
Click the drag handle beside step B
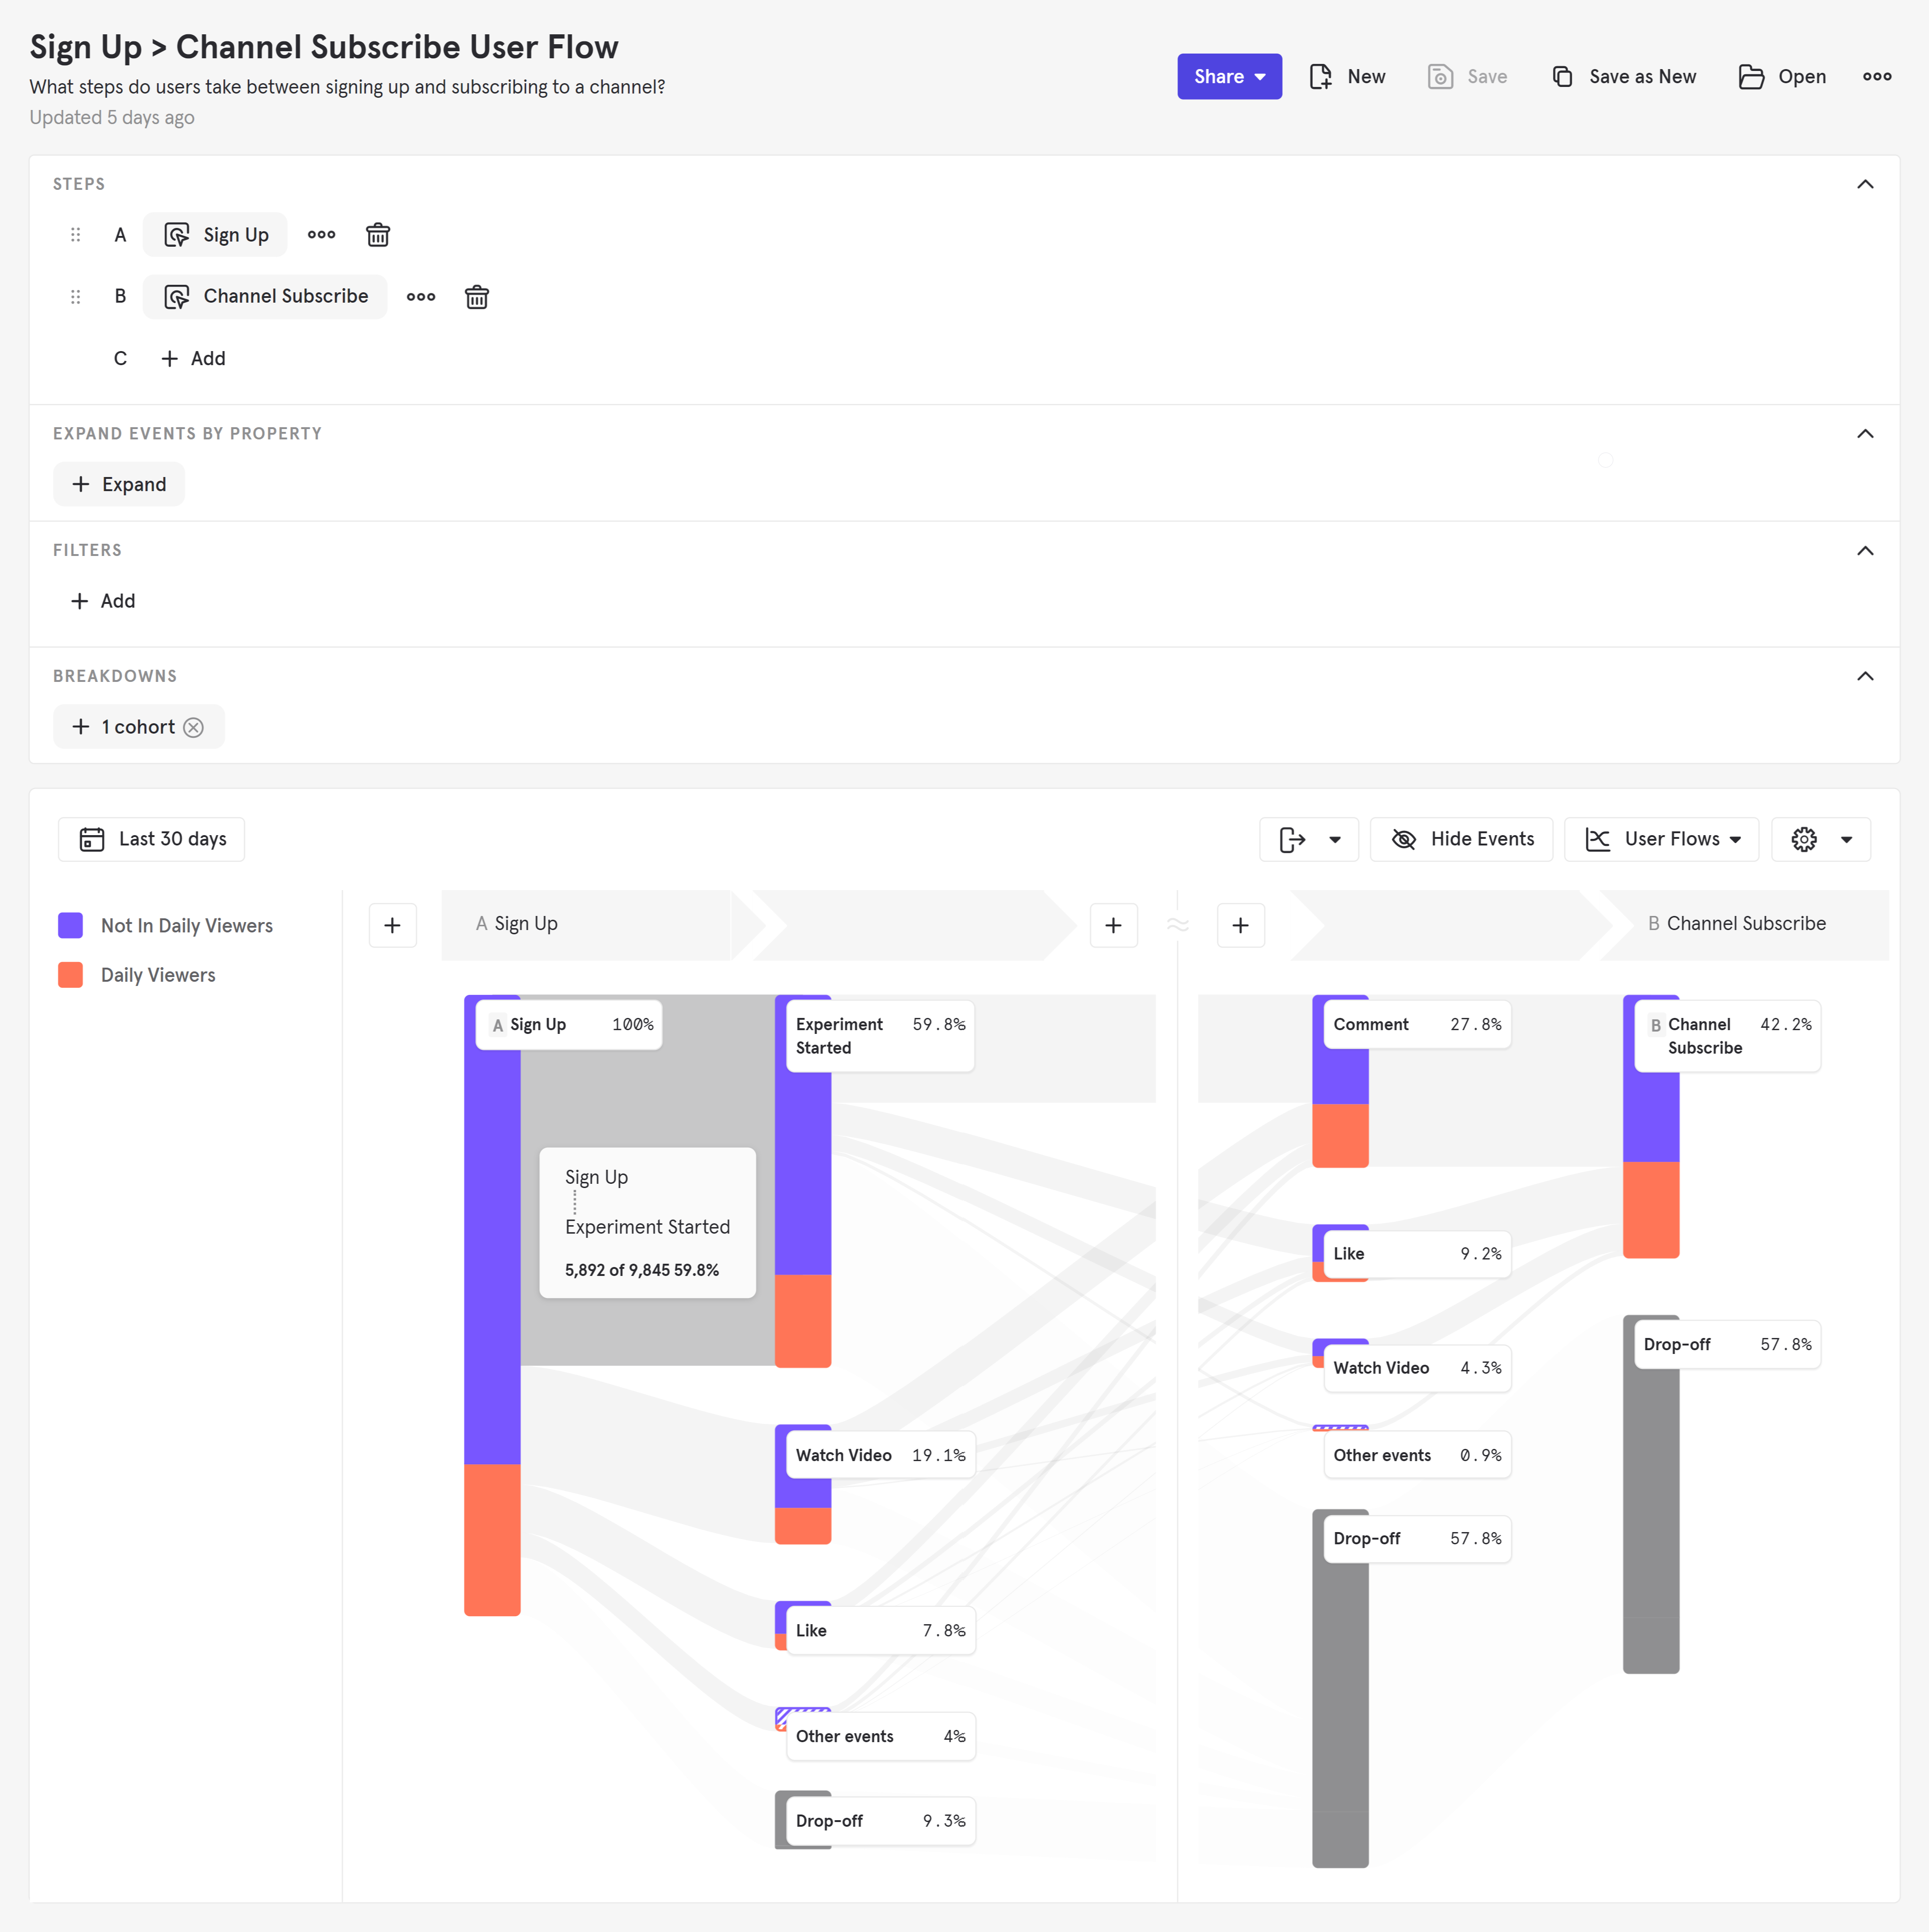(75, 297)
